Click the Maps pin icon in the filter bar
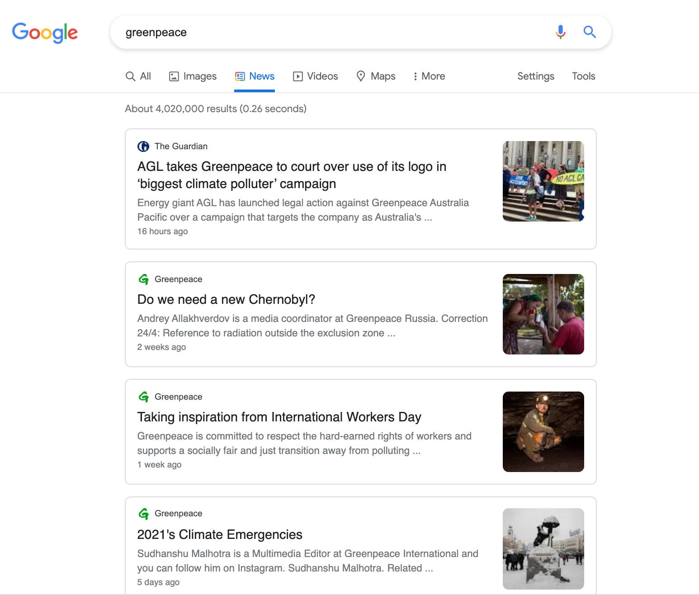The height and width of the screenshot is (595, 699). coord(361,76)
